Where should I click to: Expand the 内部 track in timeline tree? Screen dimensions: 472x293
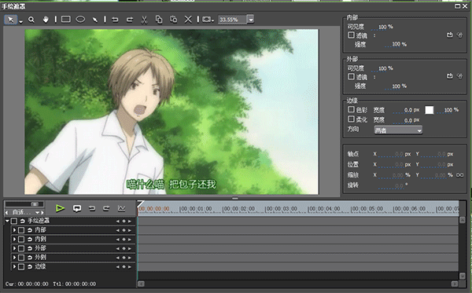click(14, 230)
